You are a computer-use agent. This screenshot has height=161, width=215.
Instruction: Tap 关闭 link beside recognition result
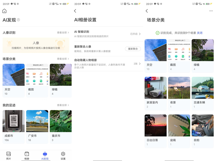200,33
